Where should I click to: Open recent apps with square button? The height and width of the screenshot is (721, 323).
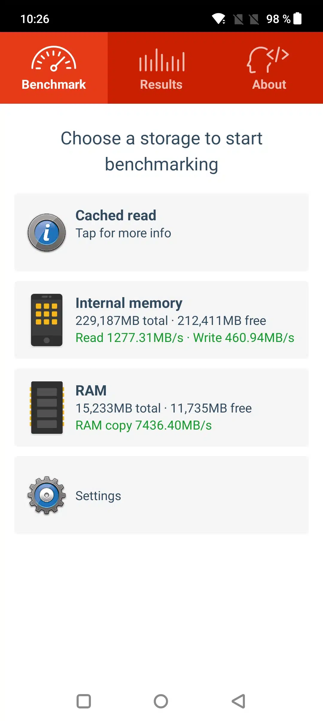(x=84, y=701)
